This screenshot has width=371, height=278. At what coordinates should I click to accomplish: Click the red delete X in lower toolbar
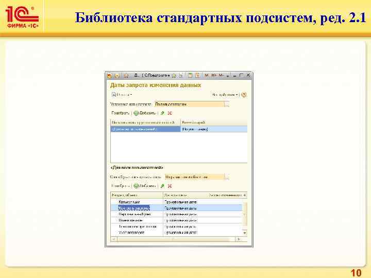[170, 186]
